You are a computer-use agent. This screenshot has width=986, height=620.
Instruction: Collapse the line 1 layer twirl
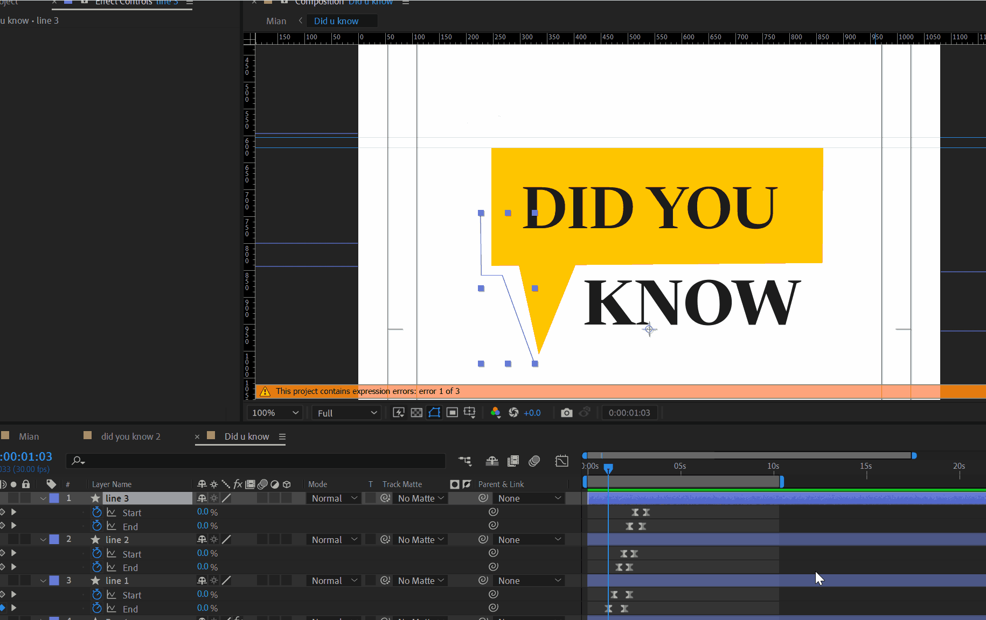43,581
